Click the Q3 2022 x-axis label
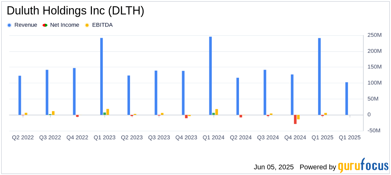 (50, 138)
